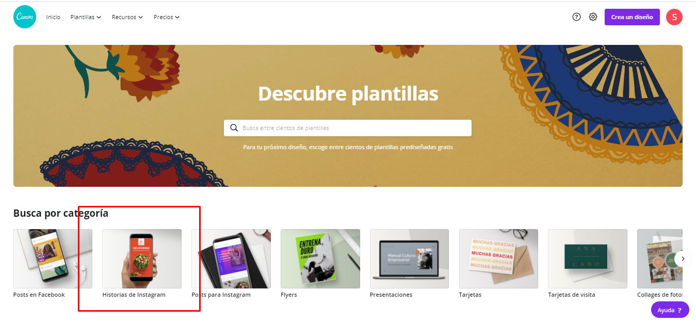Click the search magnifier icon in banner
696x322 pixels.
click(x=234, y=128)
